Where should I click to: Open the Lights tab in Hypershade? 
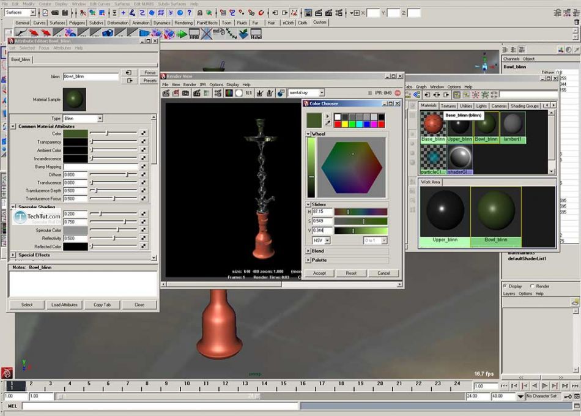pyautogui.click(x=481, y=106)
